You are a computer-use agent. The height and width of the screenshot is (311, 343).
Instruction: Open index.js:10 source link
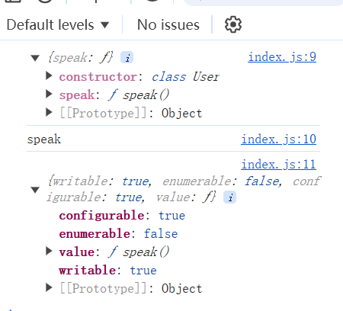tap(279, 139)
